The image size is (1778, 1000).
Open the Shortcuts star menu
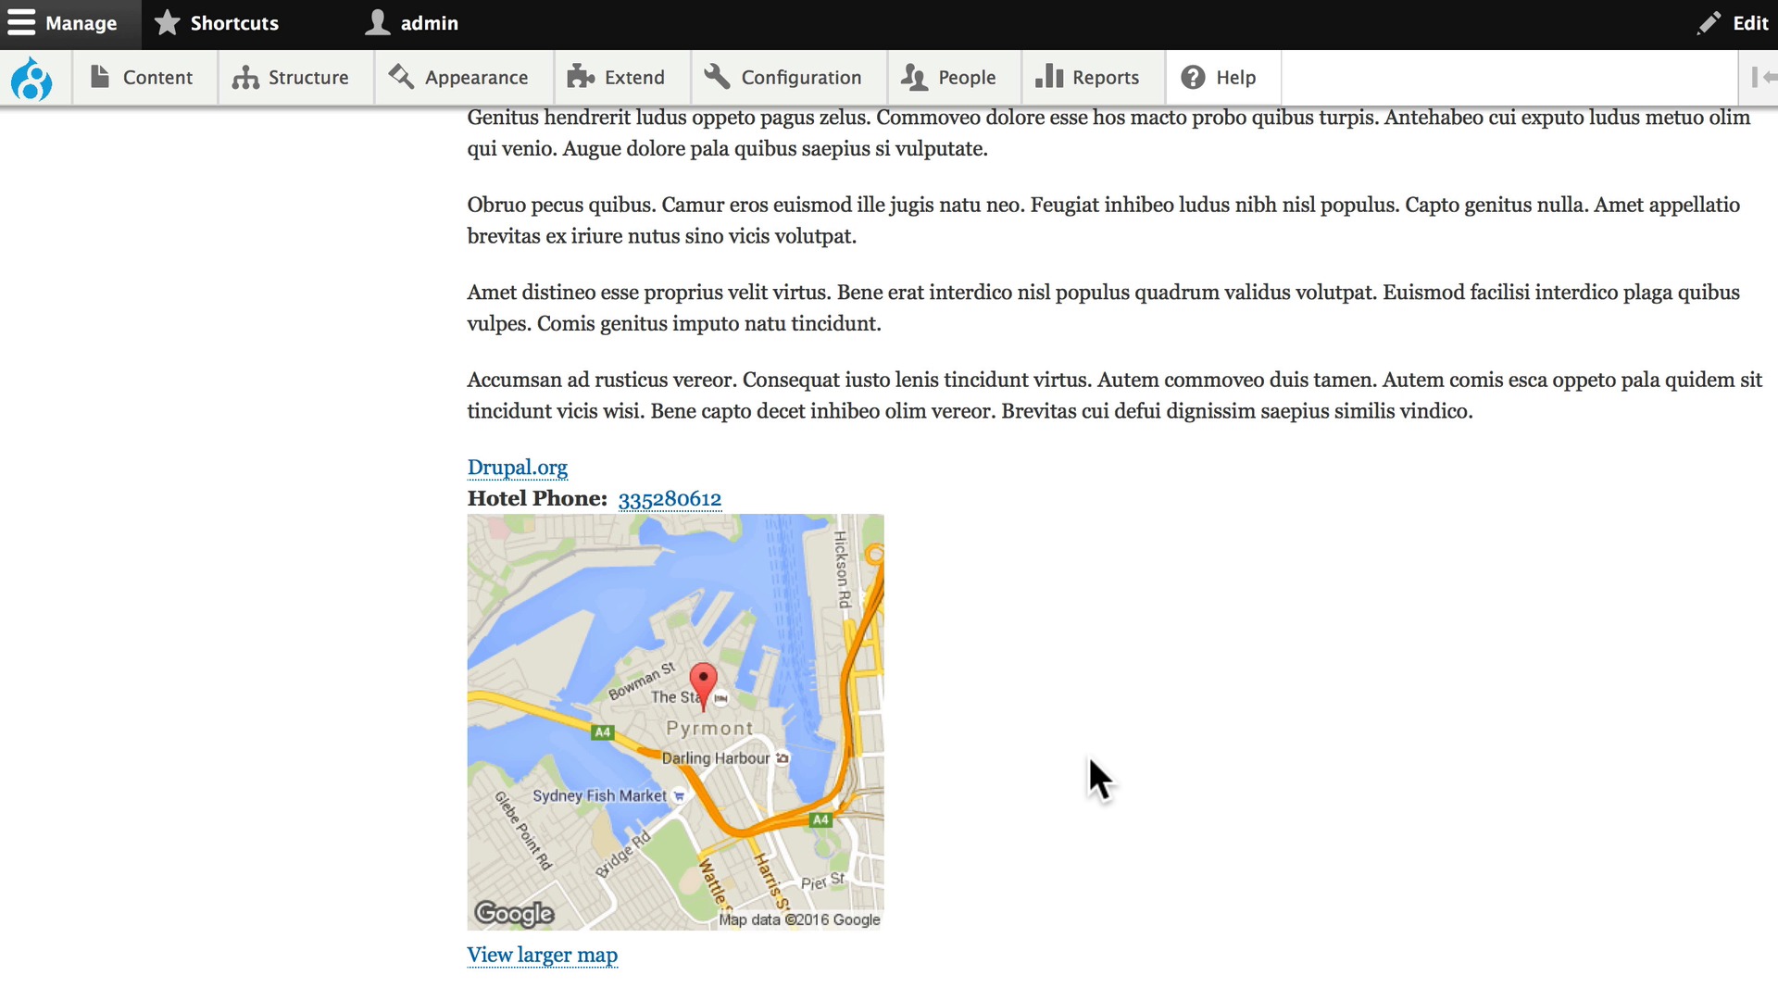point(217,24)
